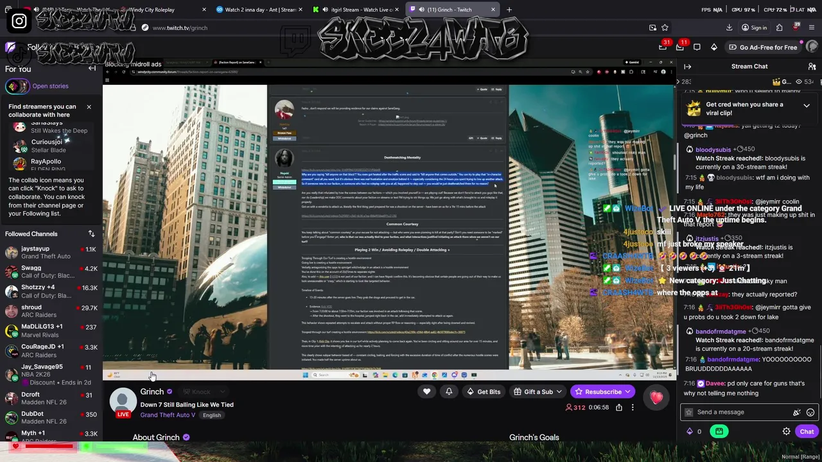Open the whispers speech bubble icon

coord(697,47)
